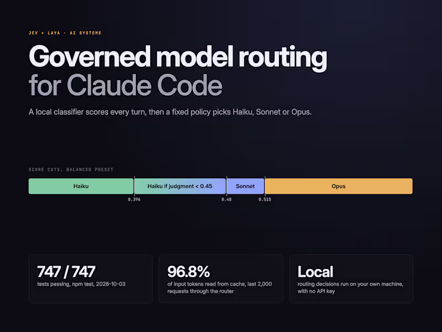
Task: Click the 'of input tokens read from cache' caption
Action: [219, 288]
